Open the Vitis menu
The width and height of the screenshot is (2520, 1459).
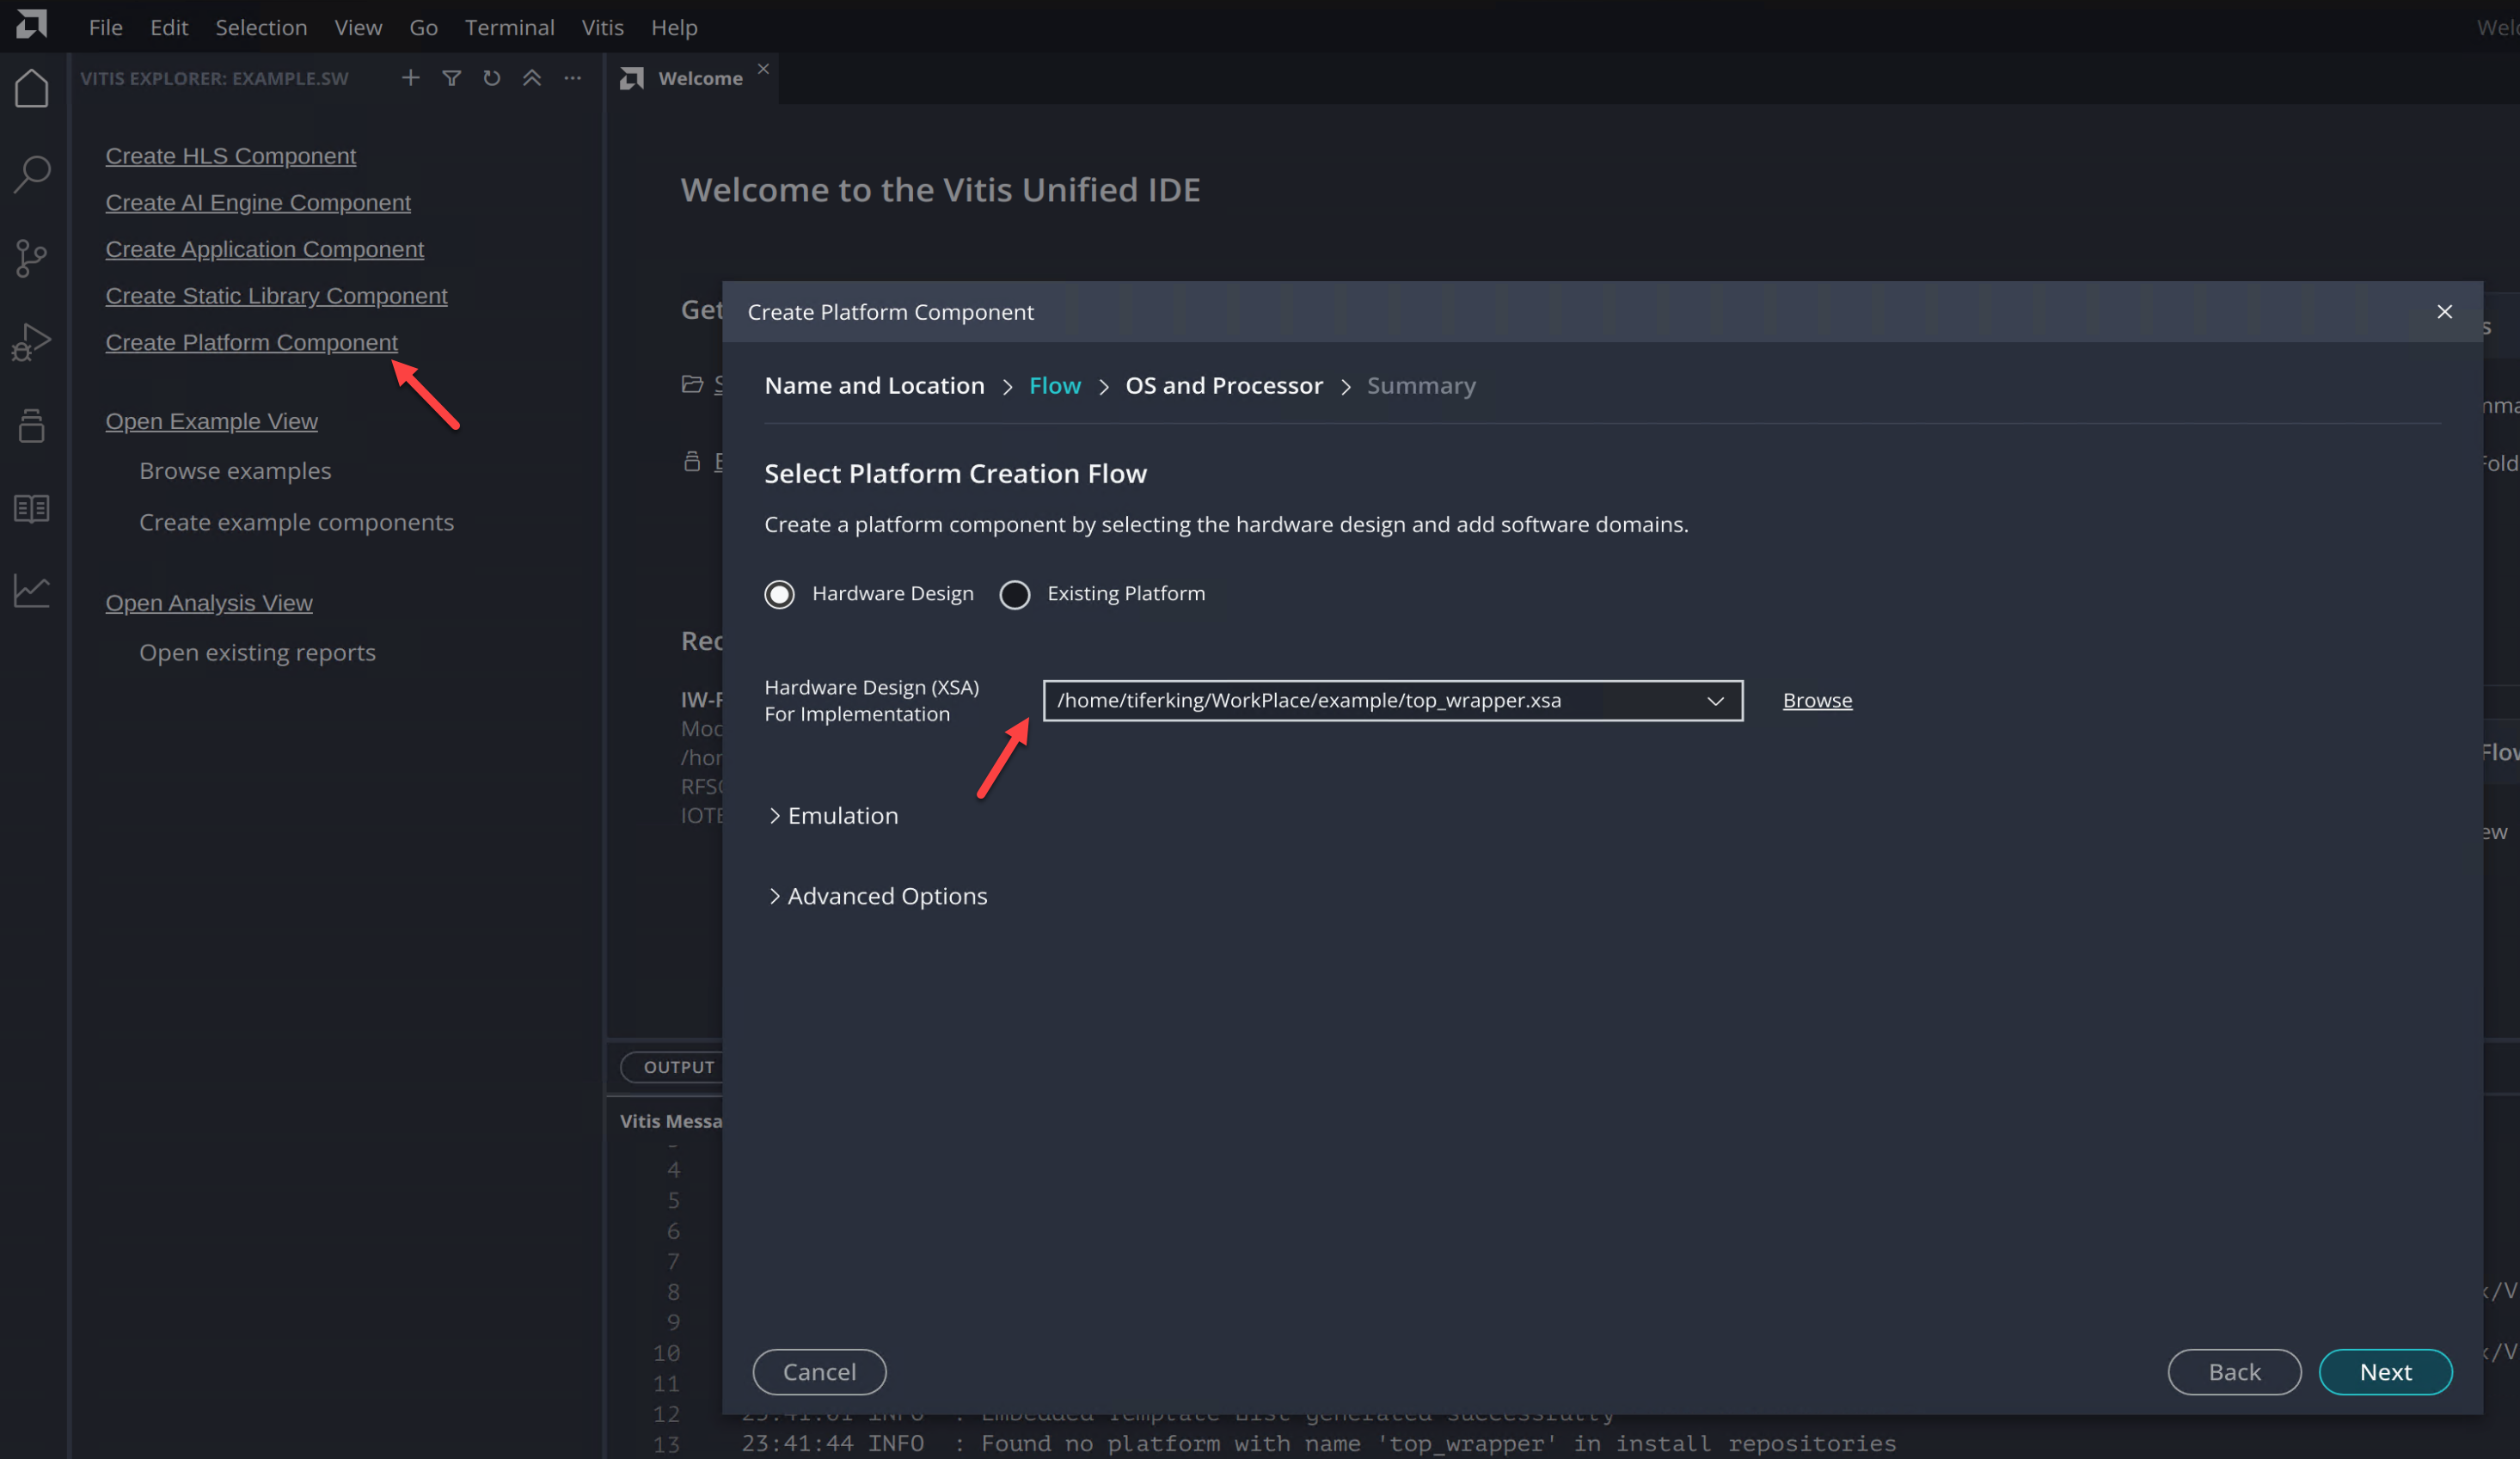(602, 27)
